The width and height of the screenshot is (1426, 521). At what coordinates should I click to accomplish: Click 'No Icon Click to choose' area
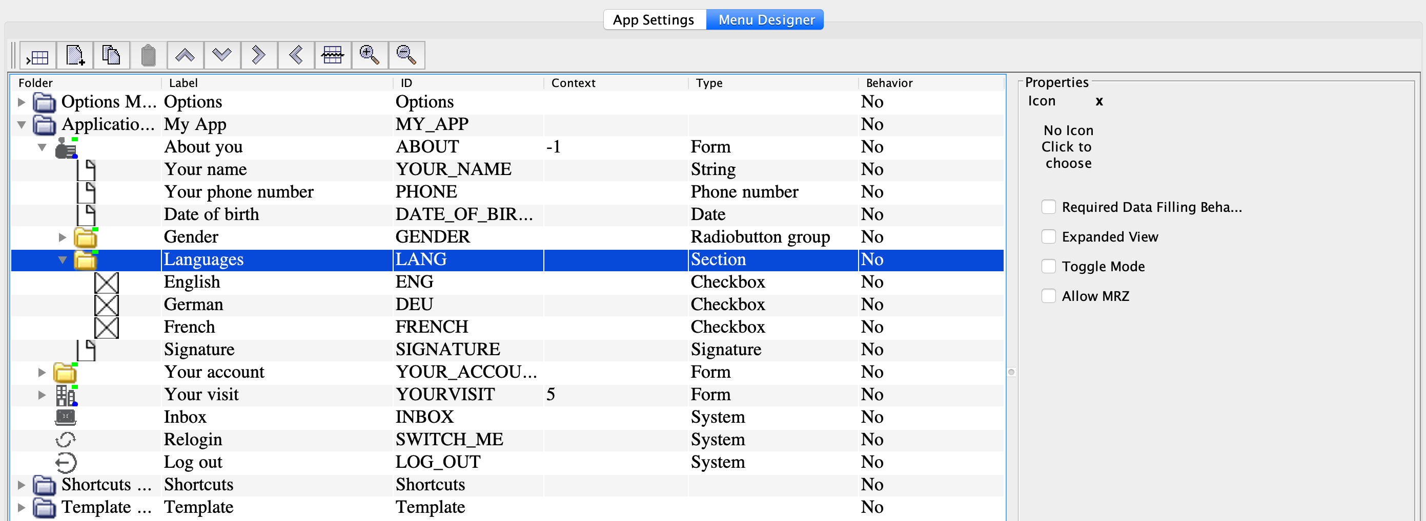[x=1067, y=147]
